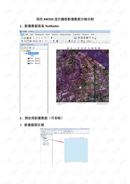Save the map with the floppy icon

27,38
